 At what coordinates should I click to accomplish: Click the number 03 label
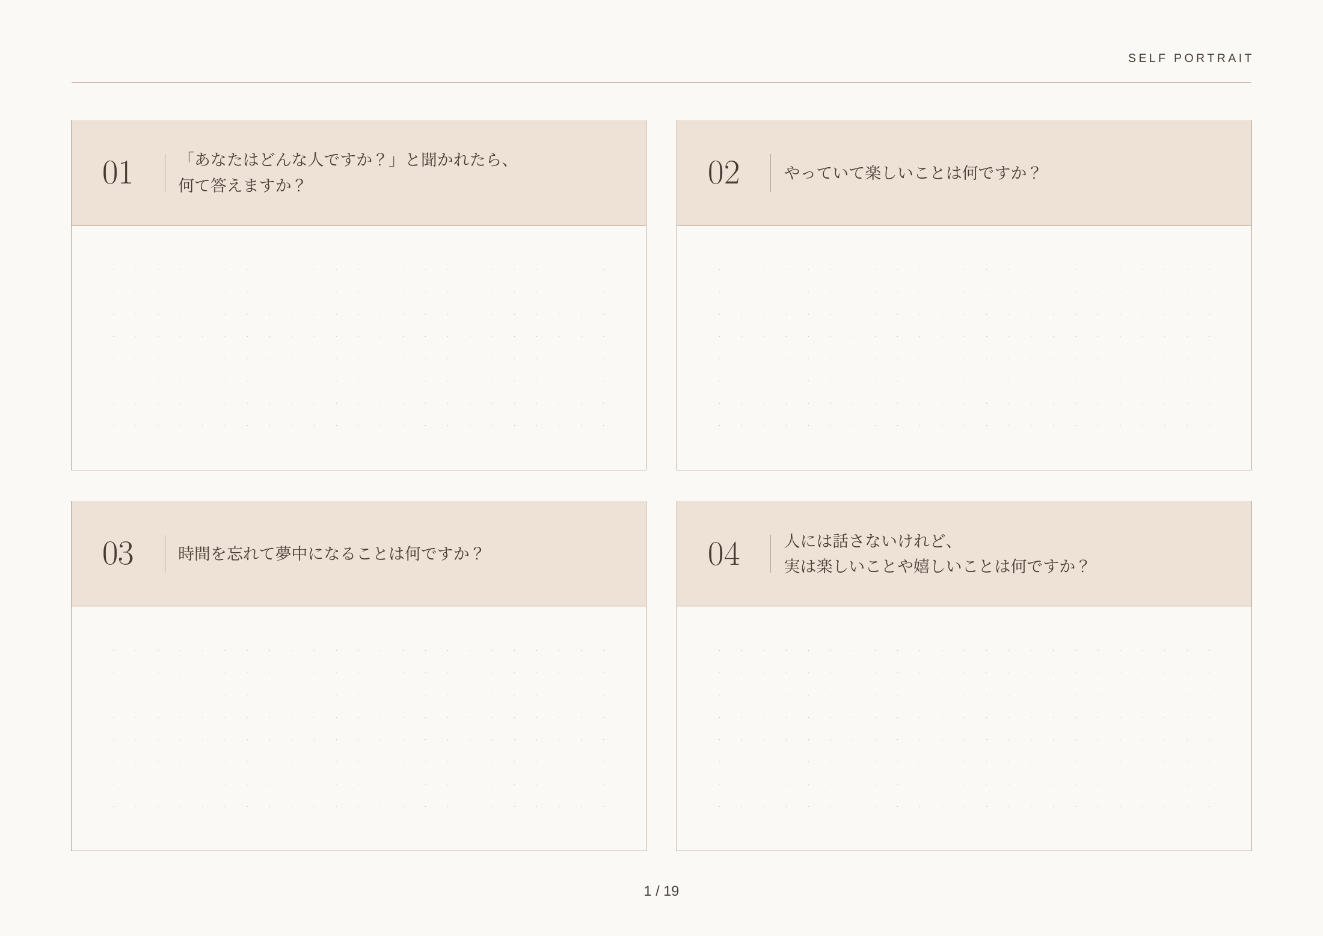click(118, 553)
